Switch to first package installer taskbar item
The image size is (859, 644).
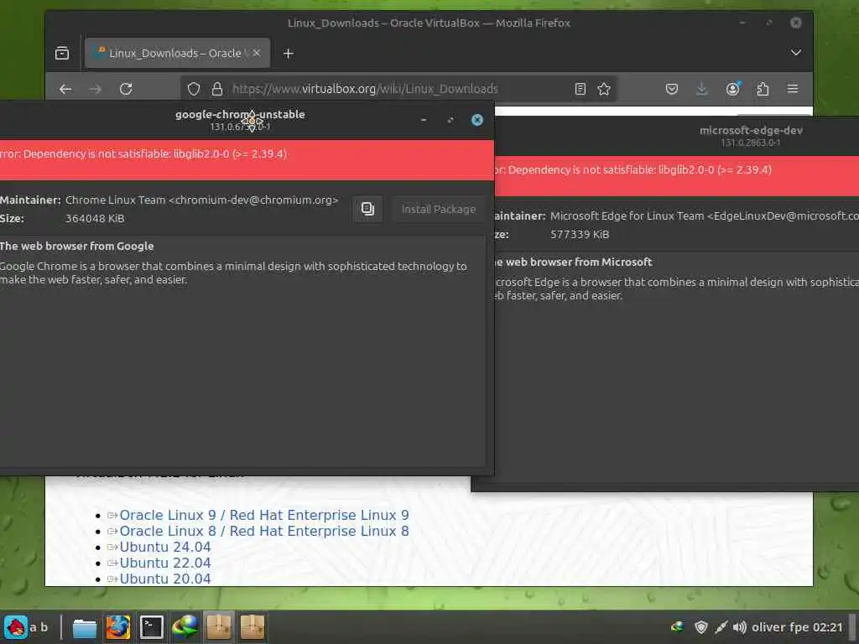tap(219, 627)
